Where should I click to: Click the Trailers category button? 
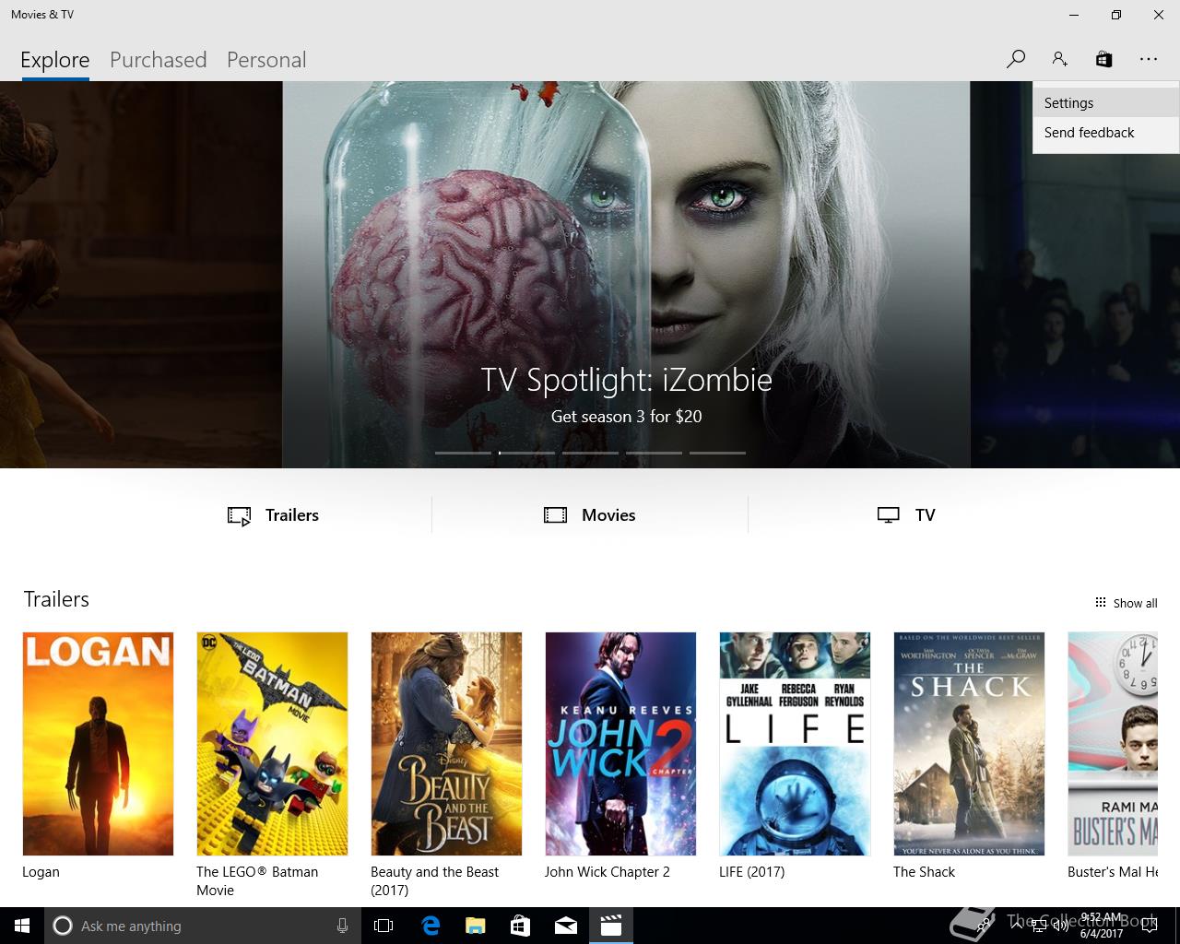click(274, 515)
